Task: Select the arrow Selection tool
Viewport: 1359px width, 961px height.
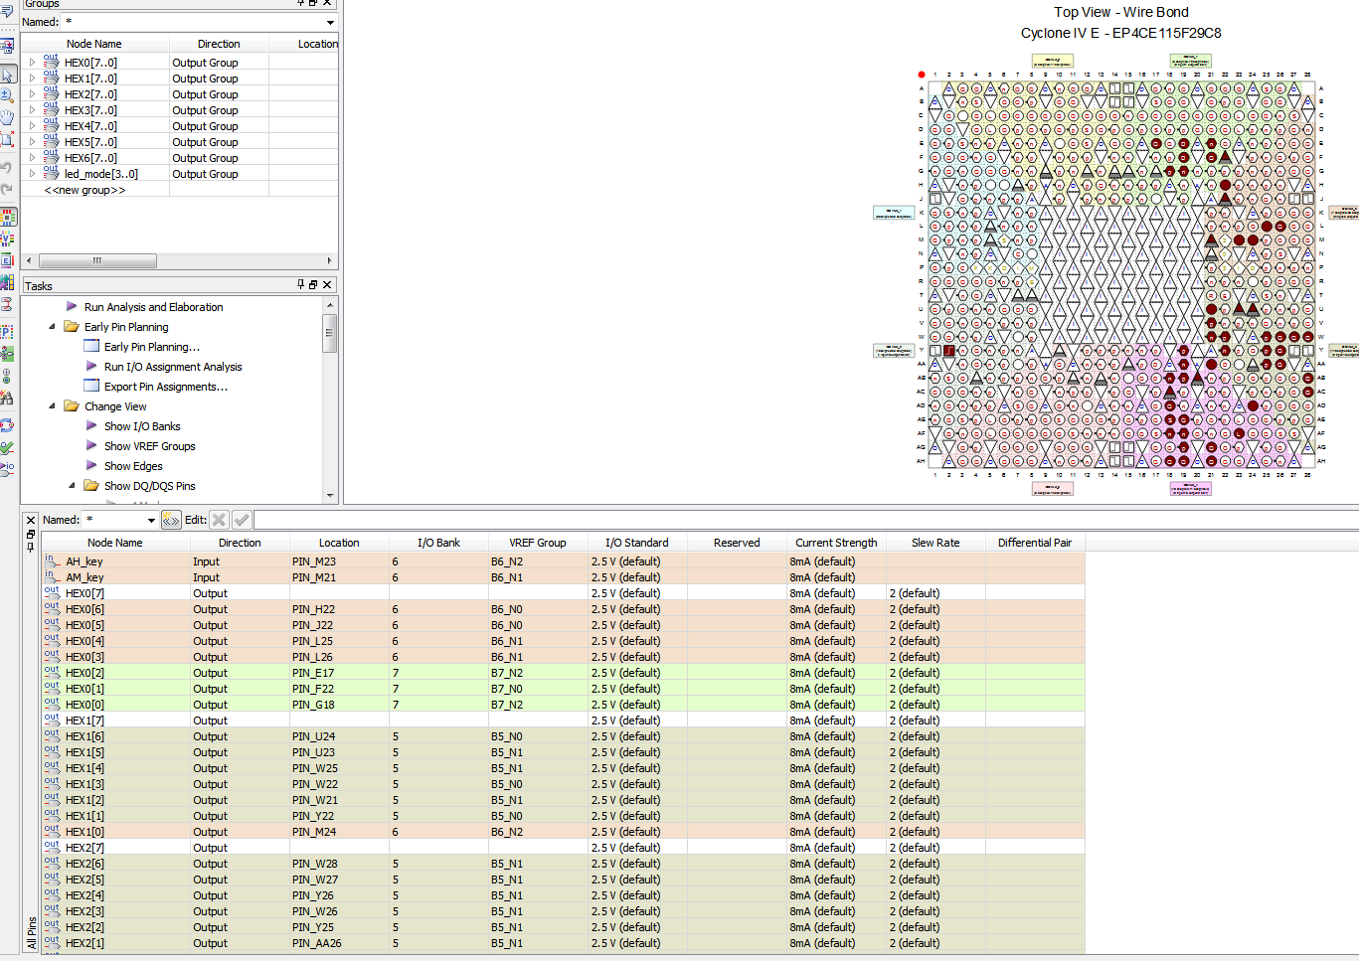Action: click(8, 75)
